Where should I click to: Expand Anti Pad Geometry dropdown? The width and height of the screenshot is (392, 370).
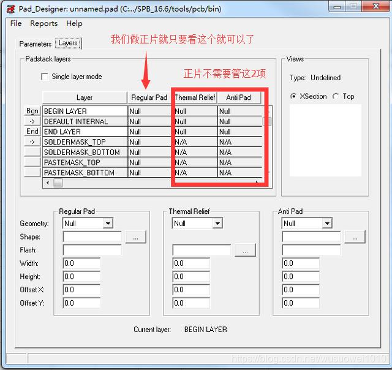click(x=326, y=224)
